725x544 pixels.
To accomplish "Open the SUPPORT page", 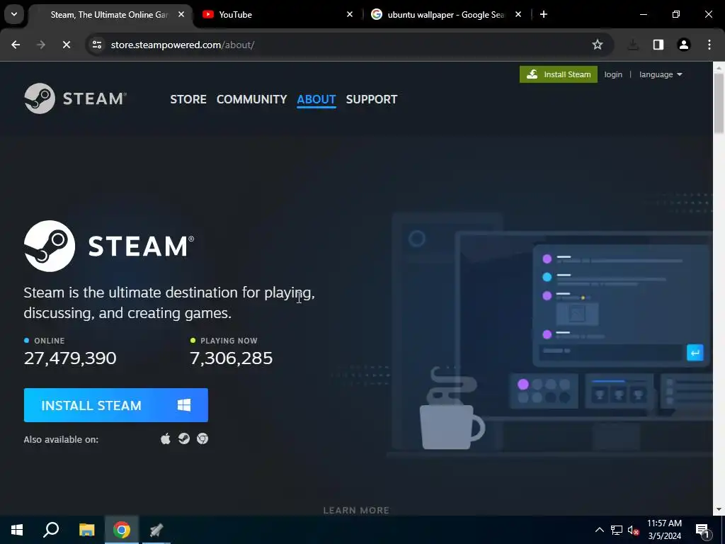I will (371, 99).
